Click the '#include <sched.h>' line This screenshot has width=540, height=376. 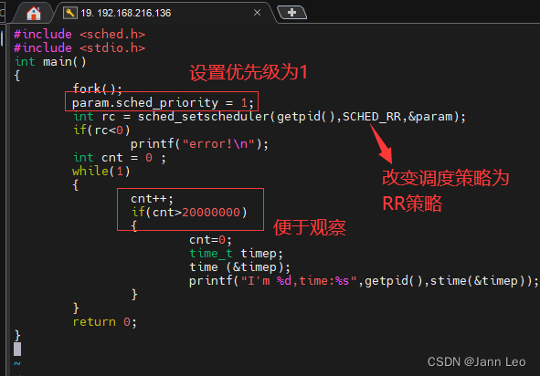[79, 35]
